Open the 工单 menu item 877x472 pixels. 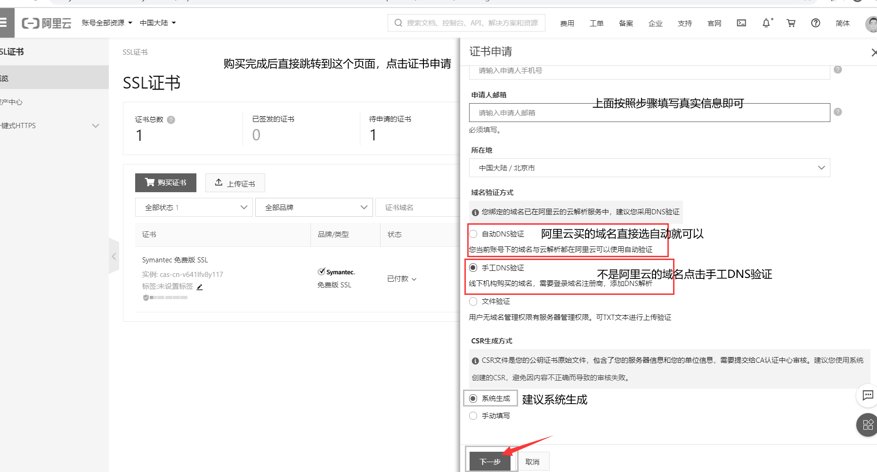click(x=596, y=23)
